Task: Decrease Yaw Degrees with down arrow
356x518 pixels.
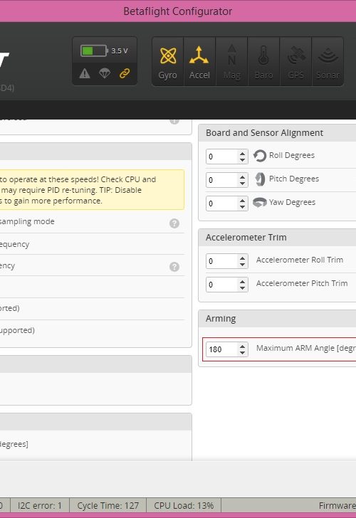Action: click(242, 207)
